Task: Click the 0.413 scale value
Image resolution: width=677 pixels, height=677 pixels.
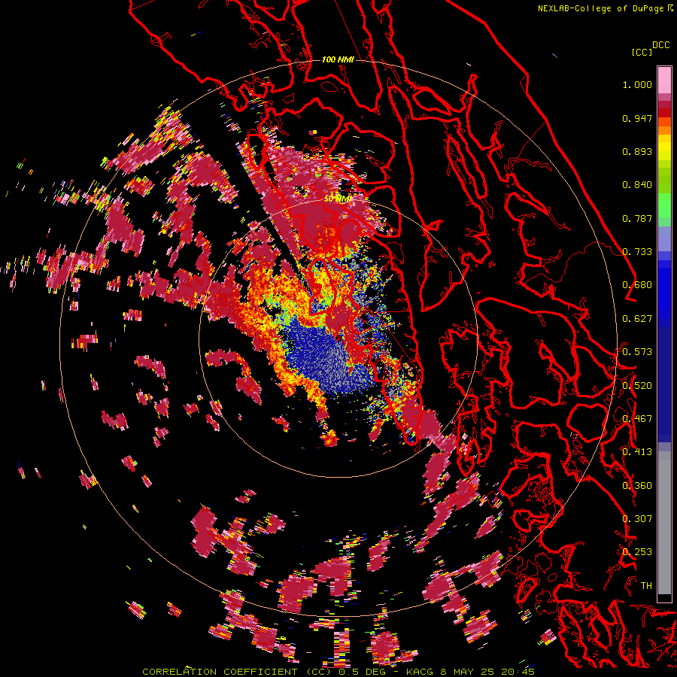Action: click(x=637, y=452)
